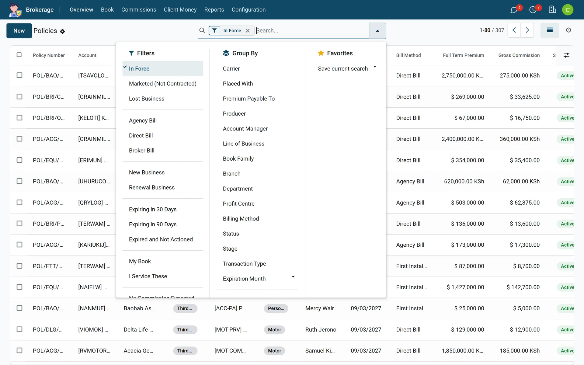Open the activities clock icon with badge 7
This screenshot has height=365, width=584.
tap(533, 10)
